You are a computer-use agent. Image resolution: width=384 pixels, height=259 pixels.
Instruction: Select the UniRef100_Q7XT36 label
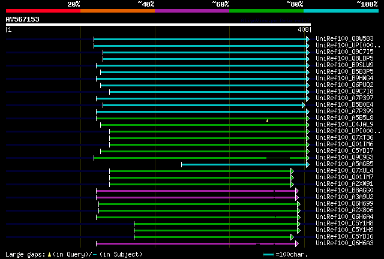(344, 138)
